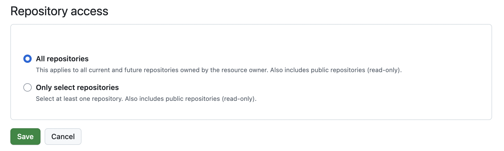Click the filled blue radio circle
Screen dimensions: 504x151
point(28,59)
